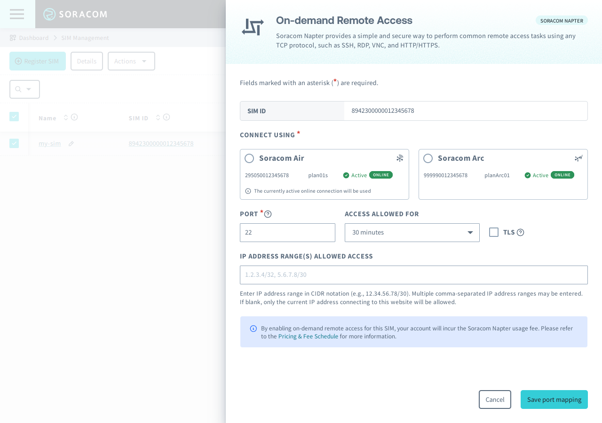Click the pencil icon beside my-sim
This screenshot has width=602, height=423.
point(71,143)
